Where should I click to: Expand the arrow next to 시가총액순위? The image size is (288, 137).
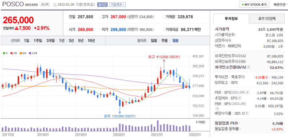tap(236, 35)
